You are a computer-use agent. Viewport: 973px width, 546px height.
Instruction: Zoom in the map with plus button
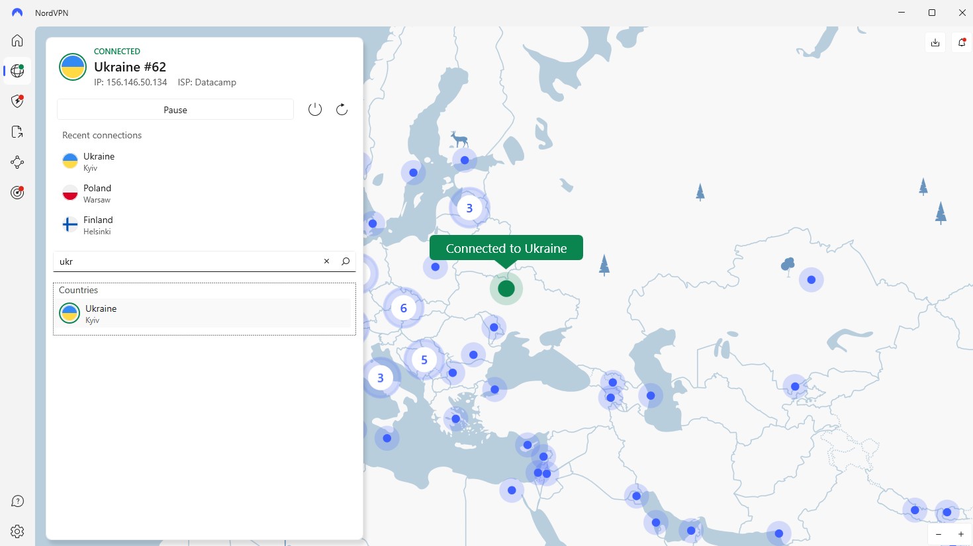click(x=961, y=534)
